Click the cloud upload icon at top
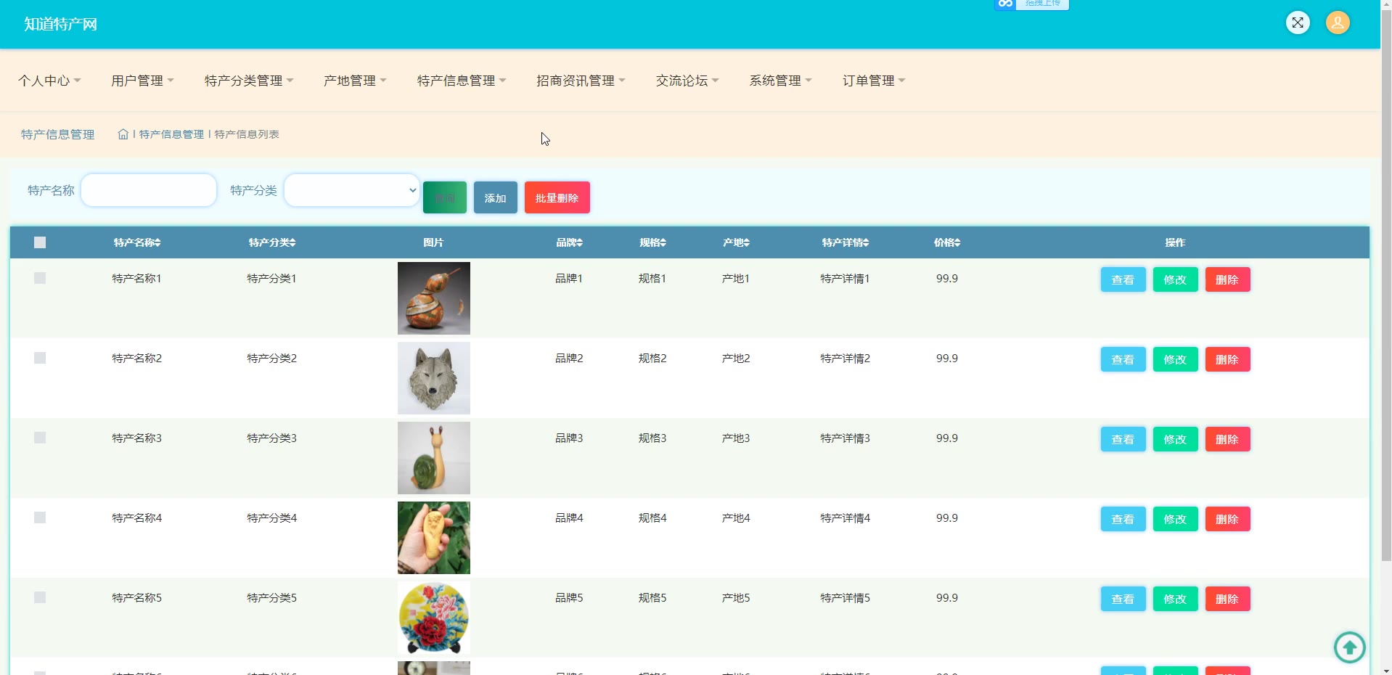 coord(1005,4)
